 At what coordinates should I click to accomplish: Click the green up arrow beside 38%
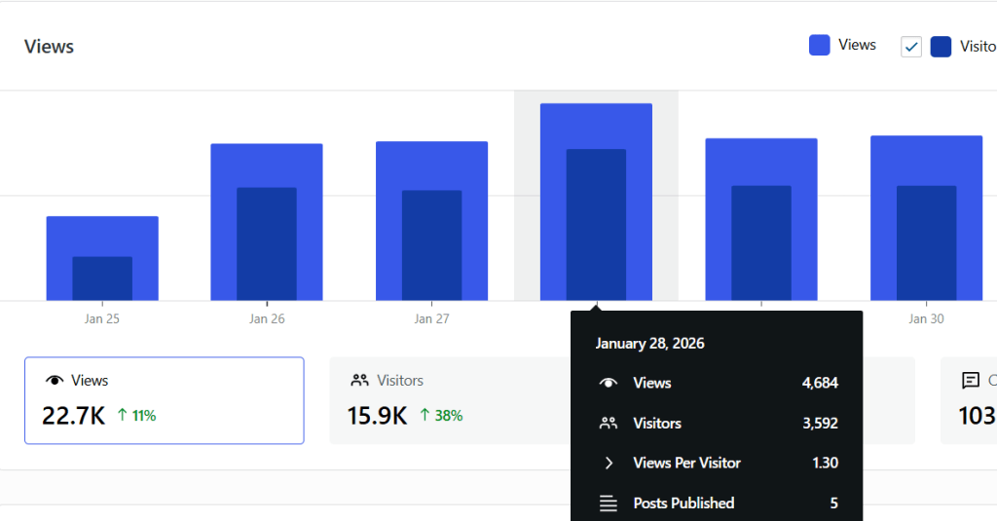[425, 416]
